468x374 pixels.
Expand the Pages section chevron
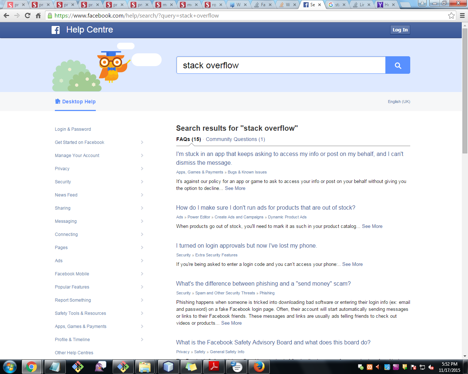[x=142, y=248]
